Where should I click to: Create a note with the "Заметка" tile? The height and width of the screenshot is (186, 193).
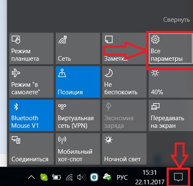coord(124,49)
